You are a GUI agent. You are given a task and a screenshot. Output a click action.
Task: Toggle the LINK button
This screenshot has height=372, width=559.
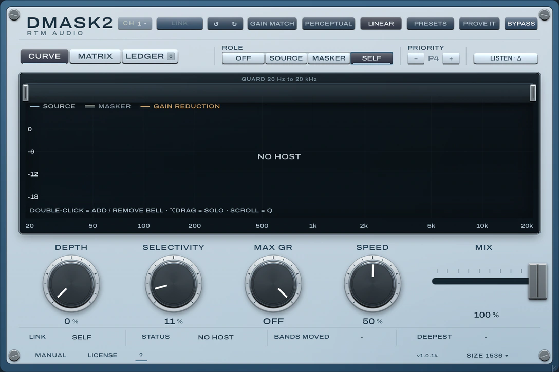coord(180,24)
